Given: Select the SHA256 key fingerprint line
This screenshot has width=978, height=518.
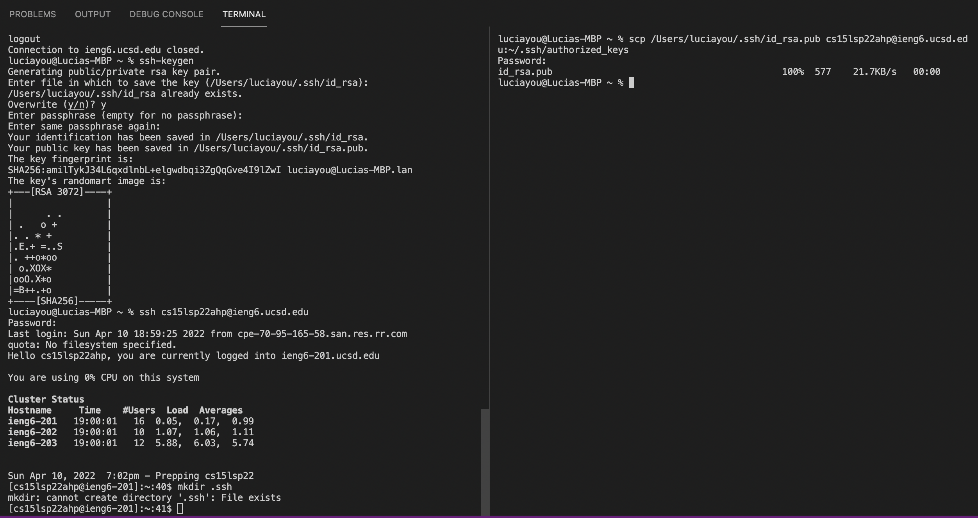Looking at the screenshot, I should pos(209,170).
